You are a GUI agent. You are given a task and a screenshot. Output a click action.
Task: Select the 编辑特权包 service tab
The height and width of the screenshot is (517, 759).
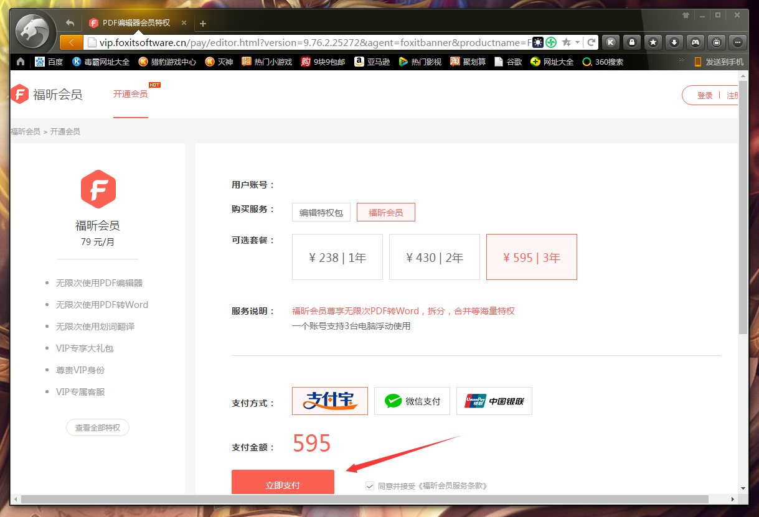[x=321, y=212]
